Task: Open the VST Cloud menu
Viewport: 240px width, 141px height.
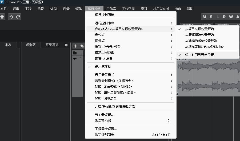Action: click(161, 9)
